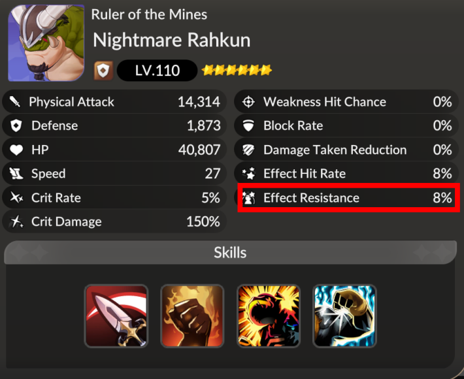The image size is (464, 379).
Task: Select the Crit Damage stat row
Action: (x=114, y=222)
